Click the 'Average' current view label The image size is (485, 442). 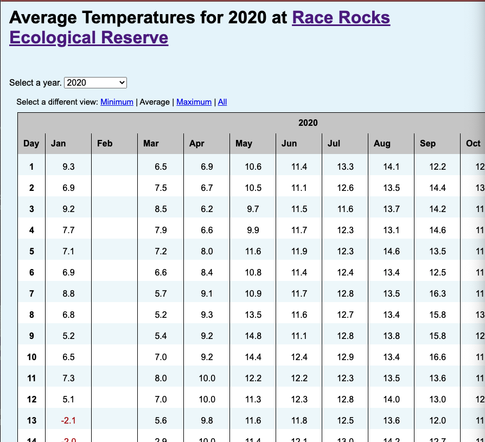155,102
